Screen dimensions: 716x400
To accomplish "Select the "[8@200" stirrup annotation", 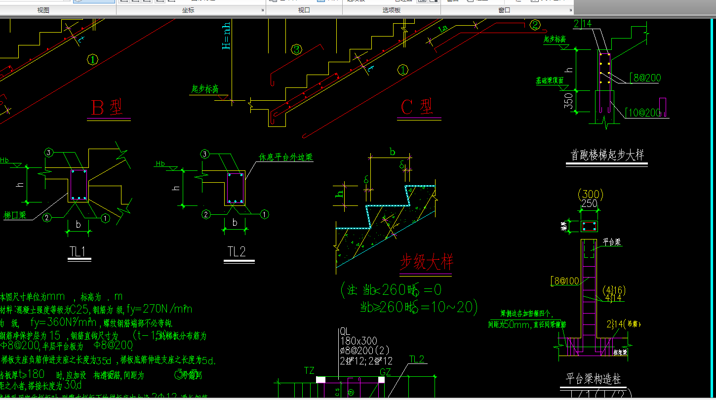I will pyautogui.click(x=645, y=78).
